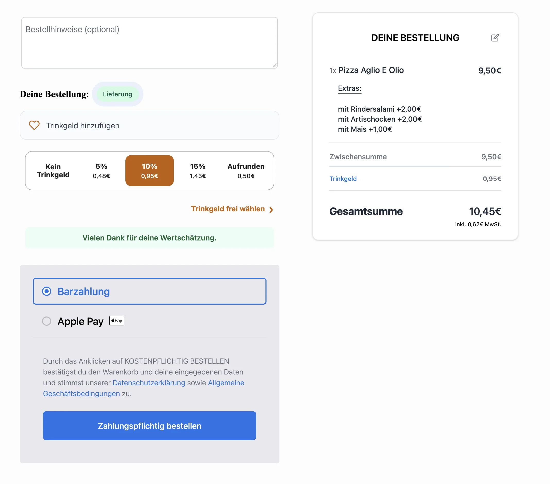Open the Datenschutzerklärung link
This screenshot has width=550, height=484.
[x=149, y=382]
